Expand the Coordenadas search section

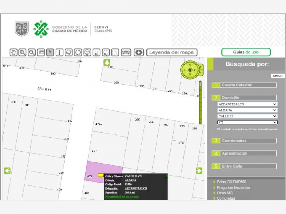click(244, 141)
